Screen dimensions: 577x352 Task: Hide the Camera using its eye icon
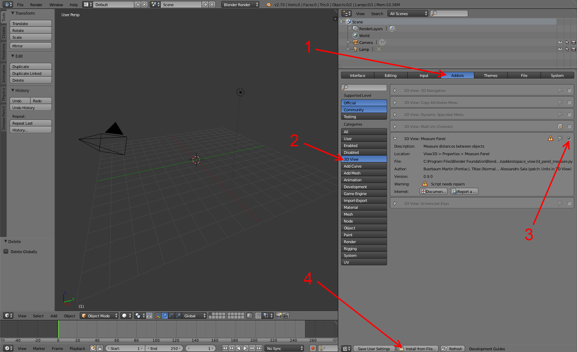coord(560,42)
